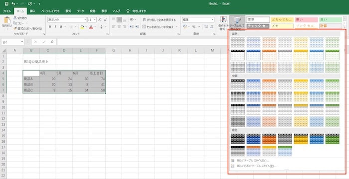Apply yellow fill color bucket
349x179 pixels.
tap(82, 27)
